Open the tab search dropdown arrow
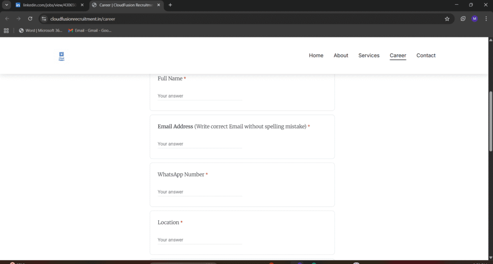The width and height of the screenshot is (493, 264). 7,5
